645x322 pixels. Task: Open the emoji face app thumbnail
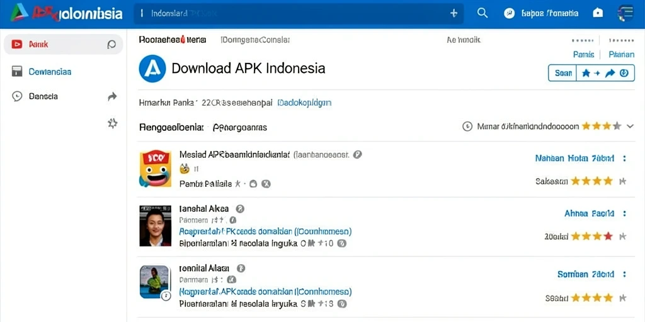pos(155,169)
